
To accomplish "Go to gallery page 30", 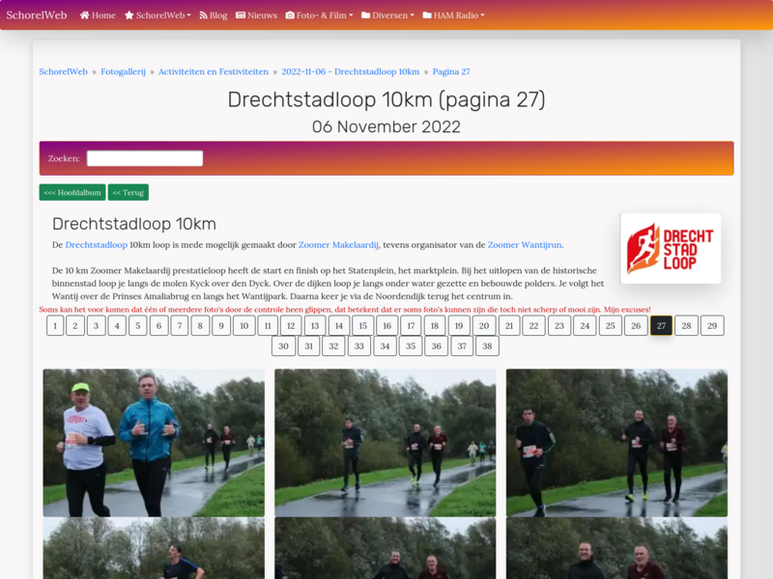I will click(283, 345).
